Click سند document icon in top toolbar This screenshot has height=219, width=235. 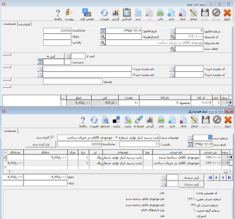point(138,14)
